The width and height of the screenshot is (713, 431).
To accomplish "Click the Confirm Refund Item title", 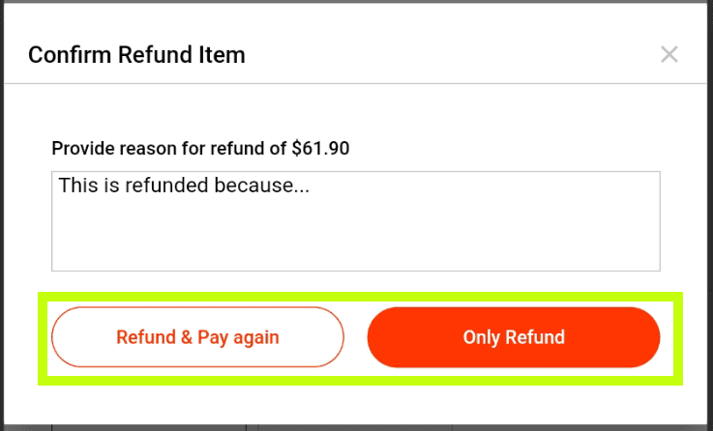I will 136,54.
